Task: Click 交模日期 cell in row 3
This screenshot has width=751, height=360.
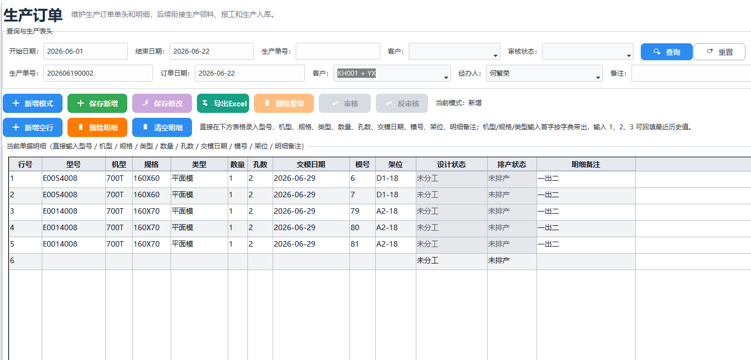Action: tap(311, 212)
